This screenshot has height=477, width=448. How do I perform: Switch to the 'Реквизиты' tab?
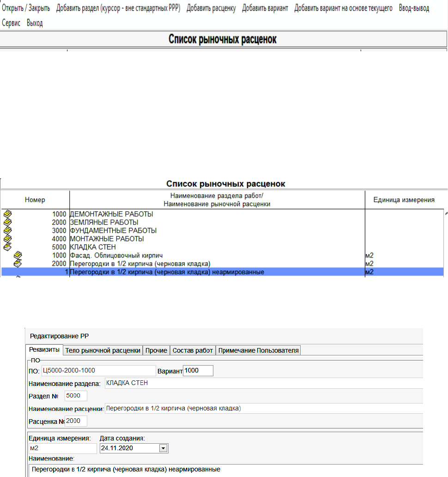44,350
